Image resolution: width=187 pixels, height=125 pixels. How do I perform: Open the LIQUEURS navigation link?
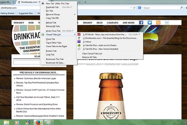(x=112, y=23)
